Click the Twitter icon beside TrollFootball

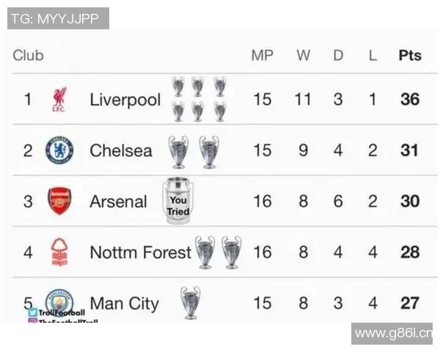point(33,312)
